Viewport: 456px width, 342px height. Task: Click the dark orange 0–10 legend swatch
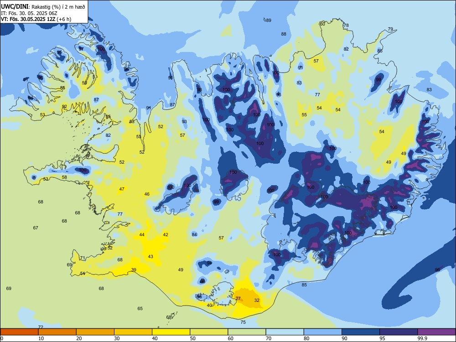point(19,332)
